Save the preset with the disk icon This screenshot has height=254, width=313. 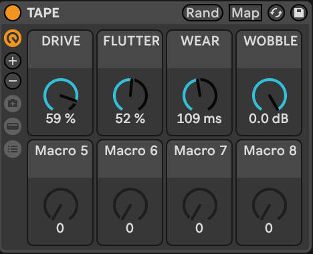299,13
